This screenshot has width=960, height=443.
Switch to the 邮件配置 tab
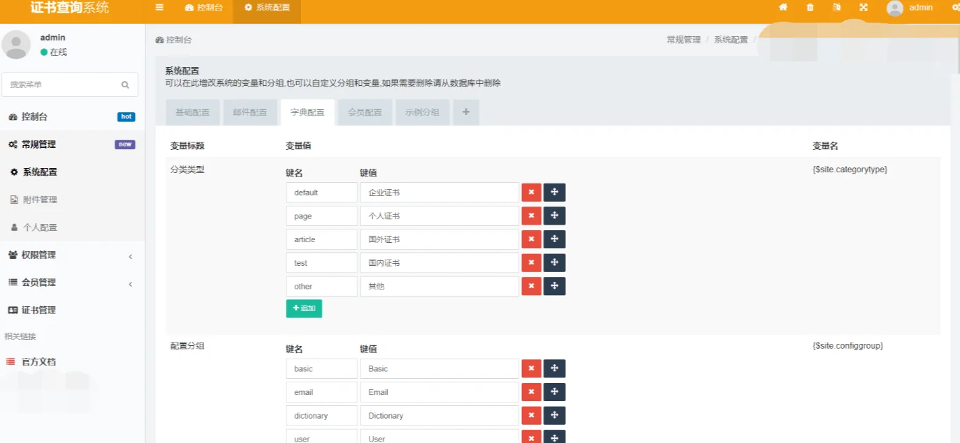click(250, 112)
